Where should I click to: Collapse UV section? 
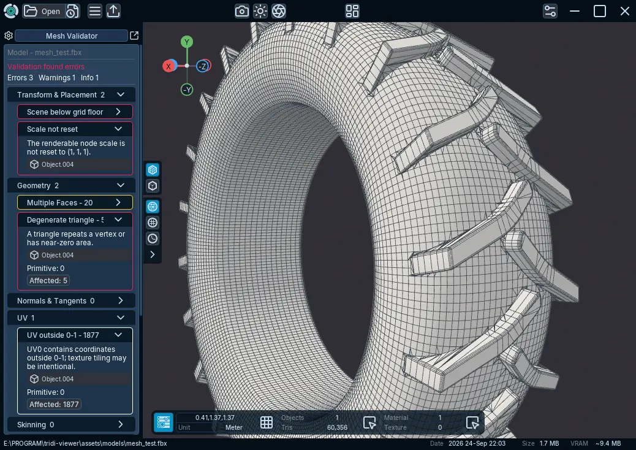pyautogui.click(x=72, y=318)
